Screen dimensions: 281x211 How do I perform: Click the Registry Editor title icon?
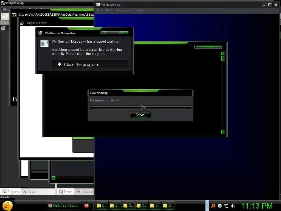coord(22,23)
